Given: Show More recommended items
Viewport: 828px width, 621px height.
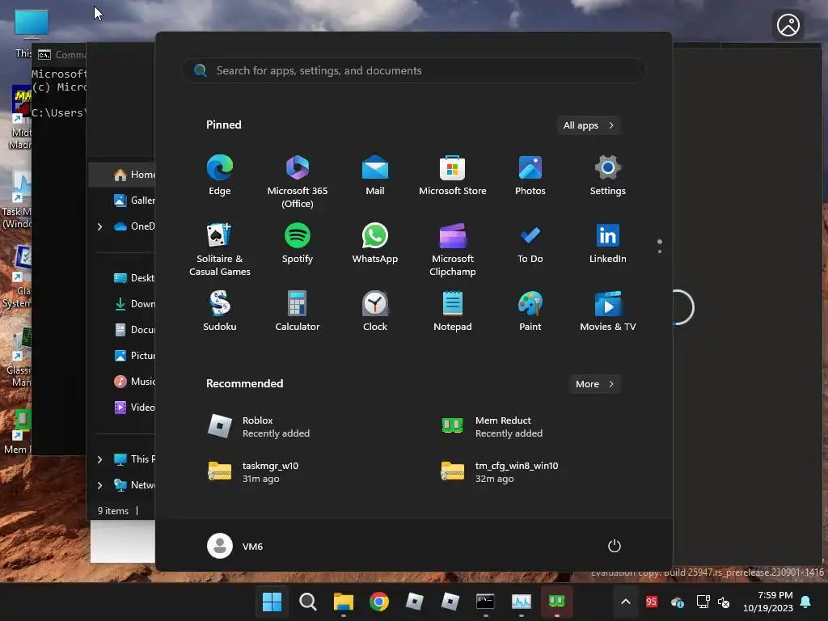Looking at the screenshot, I should [594, 384].
